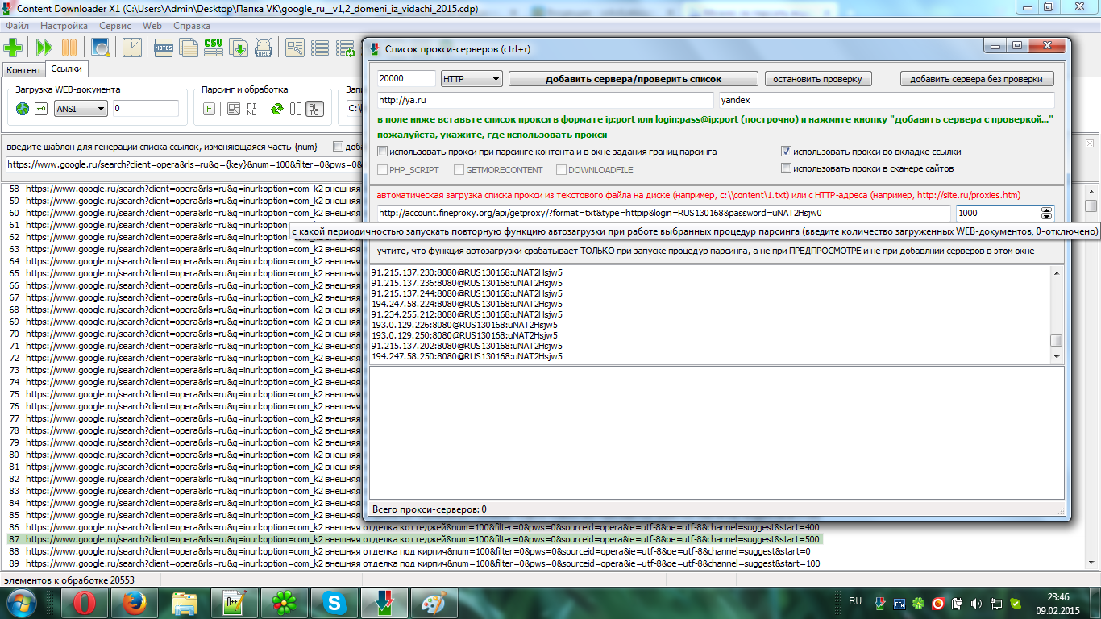Toggle the DOWNLOADFILE checkbox
The image size is (1101, 619).
pos(561,170)
